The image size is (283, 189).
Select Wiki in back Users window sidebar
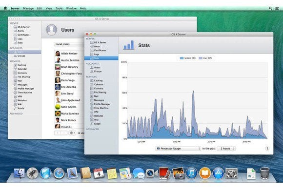point(24,104)
